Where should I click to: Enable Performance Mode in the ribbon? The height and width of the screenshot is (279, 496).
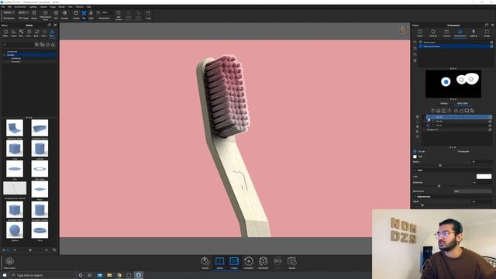[x=45, y=15]
